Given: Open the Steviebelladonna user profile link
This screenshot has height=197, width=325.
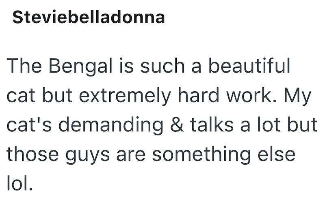Looking at the screenshot, I should coord(89,17).
